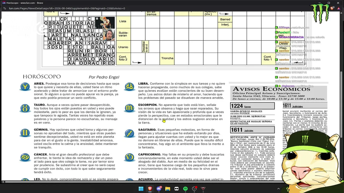344x193 pixels.
Task: Open the red-and-white app icon right of OBS
Action: (x=203, y=189)
